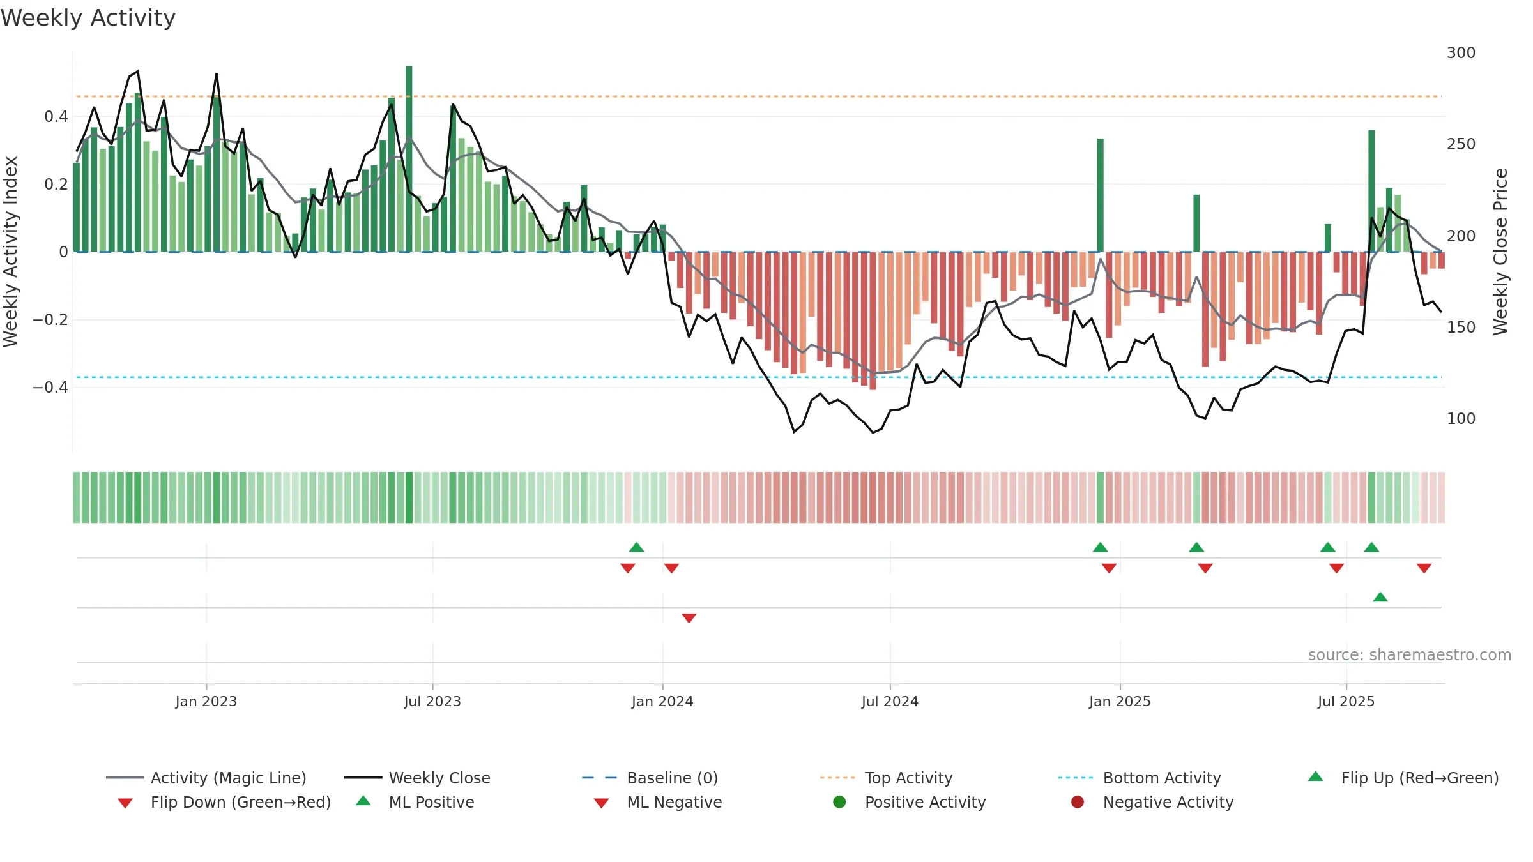Image resolution: width=1533 pixels, height=862 pixels.
Task: Click the '−0.4' left axis tick label
Action: point(50,387)
